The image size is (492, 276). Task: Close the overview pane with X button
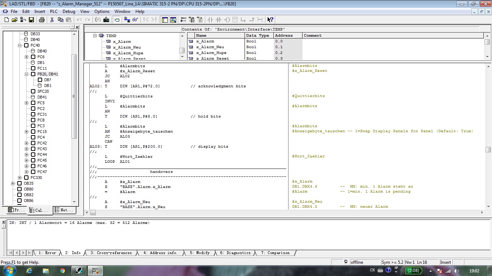pyautogui.click(x=77, y=27)
